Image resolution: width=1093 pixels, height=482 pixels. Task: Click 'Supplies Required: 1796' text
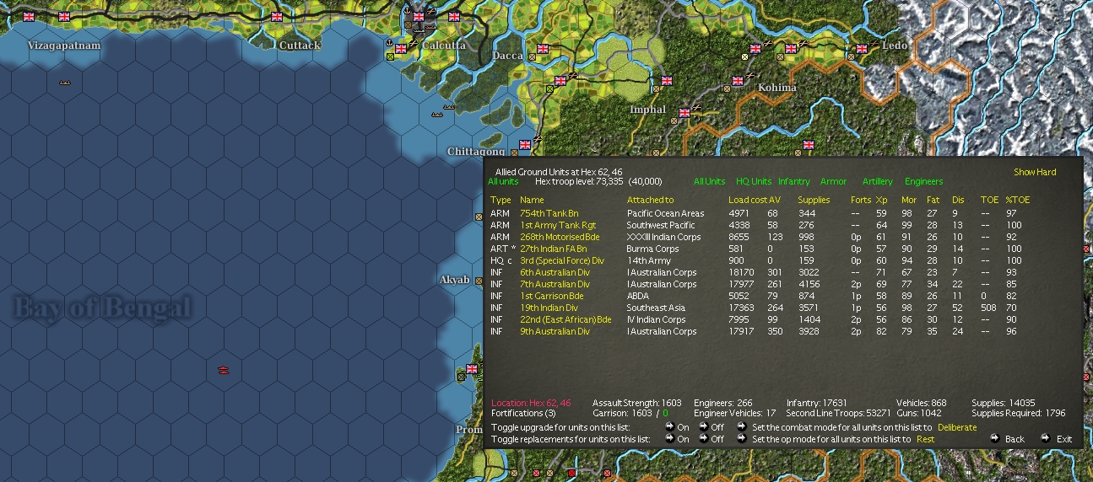coord(1019,413)
